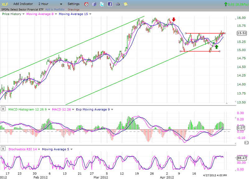Image resolution: width=249 pixels, height=179 pixels.
Task: Open the yellow sticky note icon
Action: [x=125, y=4]
